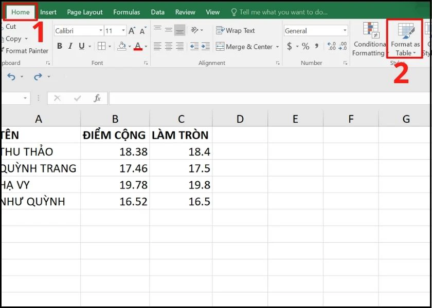The height and width of the screenshot is (308, 432).
Task: Click into the formula bar input
Action: coord(270,98)
